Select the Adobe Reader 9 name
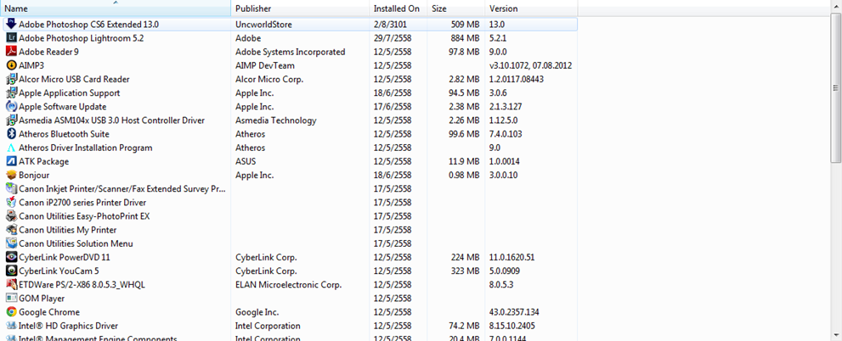842x341 pixels. [49, 52]
